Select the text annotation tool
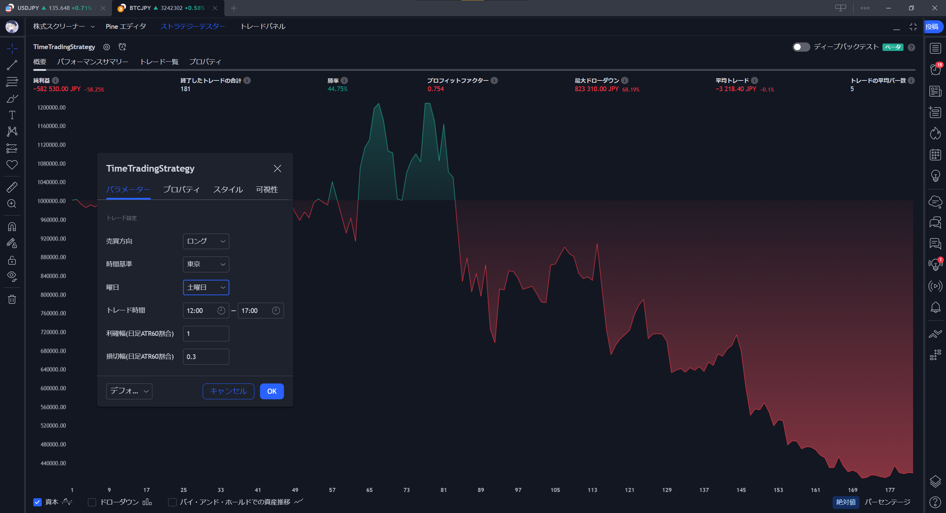 click(x=12, y=115)
